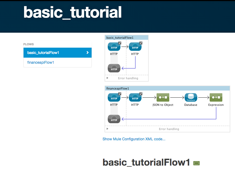Open financeapiFlow1 from the Flows sidebar

41,62
